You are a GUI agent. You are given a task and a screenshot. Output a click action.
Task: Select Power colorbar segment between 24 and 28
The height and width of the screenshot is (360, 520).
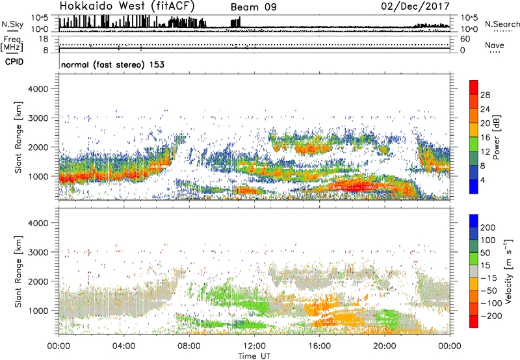tap(474, 101)
